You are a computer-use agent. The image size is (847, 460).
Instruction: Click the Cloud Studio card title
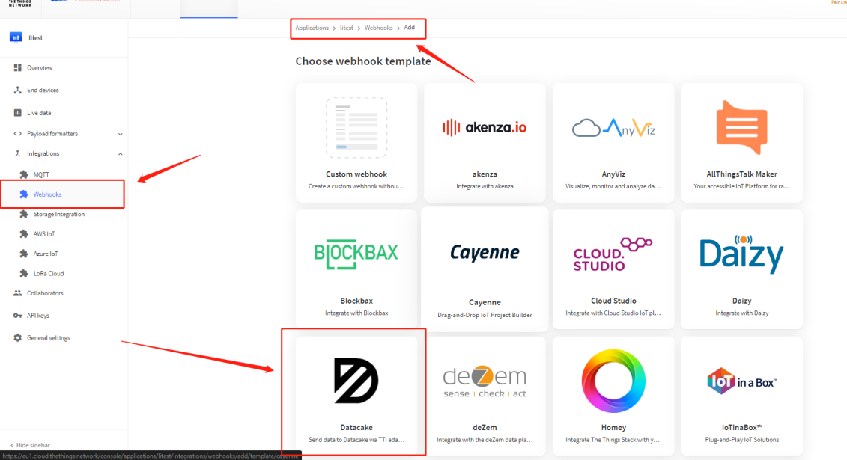point(613,301)
